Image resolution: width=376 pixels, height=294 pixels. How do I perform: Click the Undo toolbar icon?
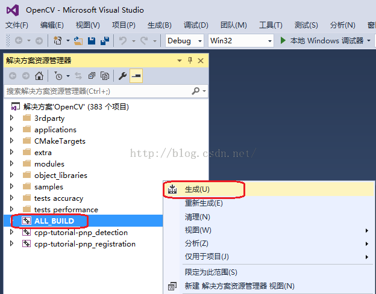coord(123,41)
